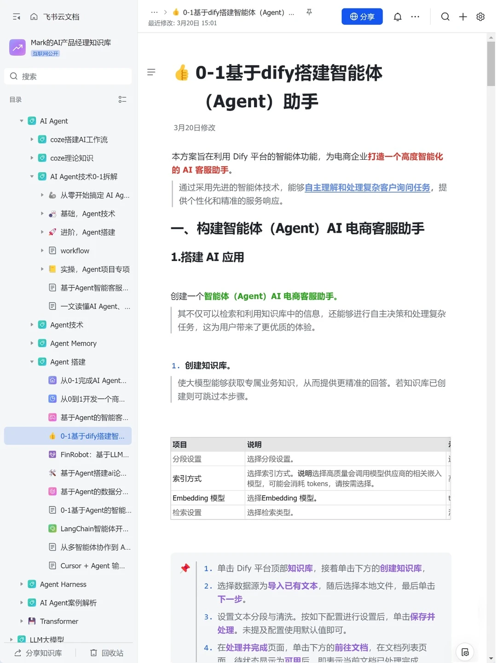Open 从0到1开发一个商 document
The image size is (497, 663).
(x=92, y=399)
